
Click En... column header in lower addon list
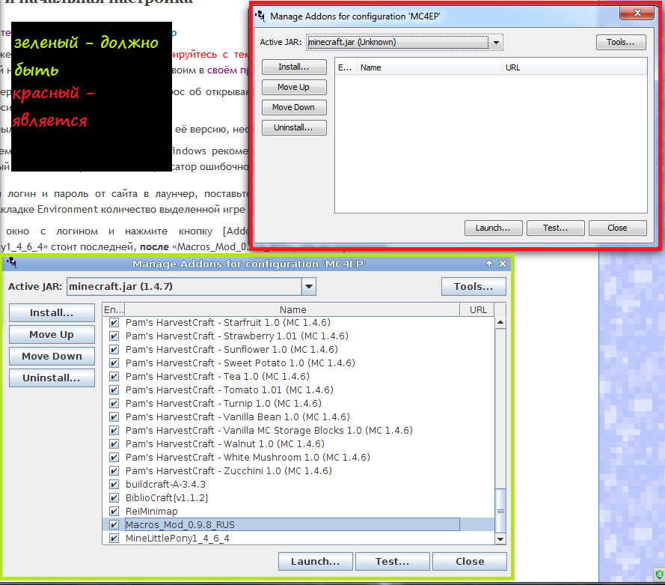114,310
